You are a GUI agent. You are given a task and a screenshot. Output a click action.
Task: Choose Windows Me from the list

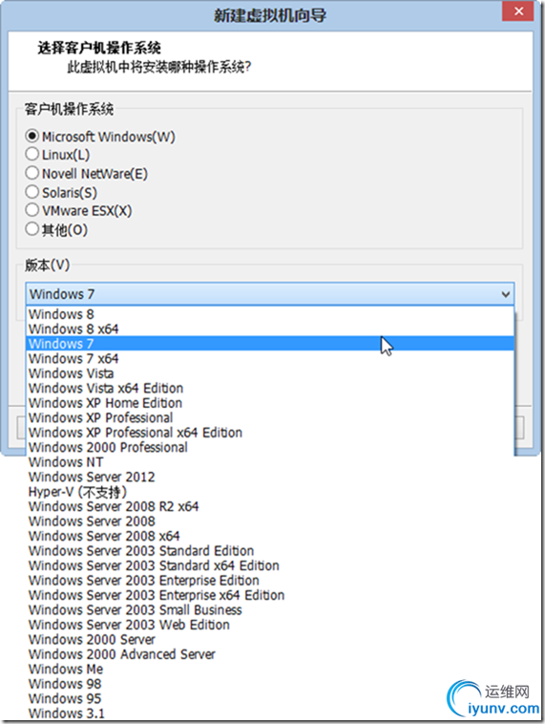click(270, 669)
